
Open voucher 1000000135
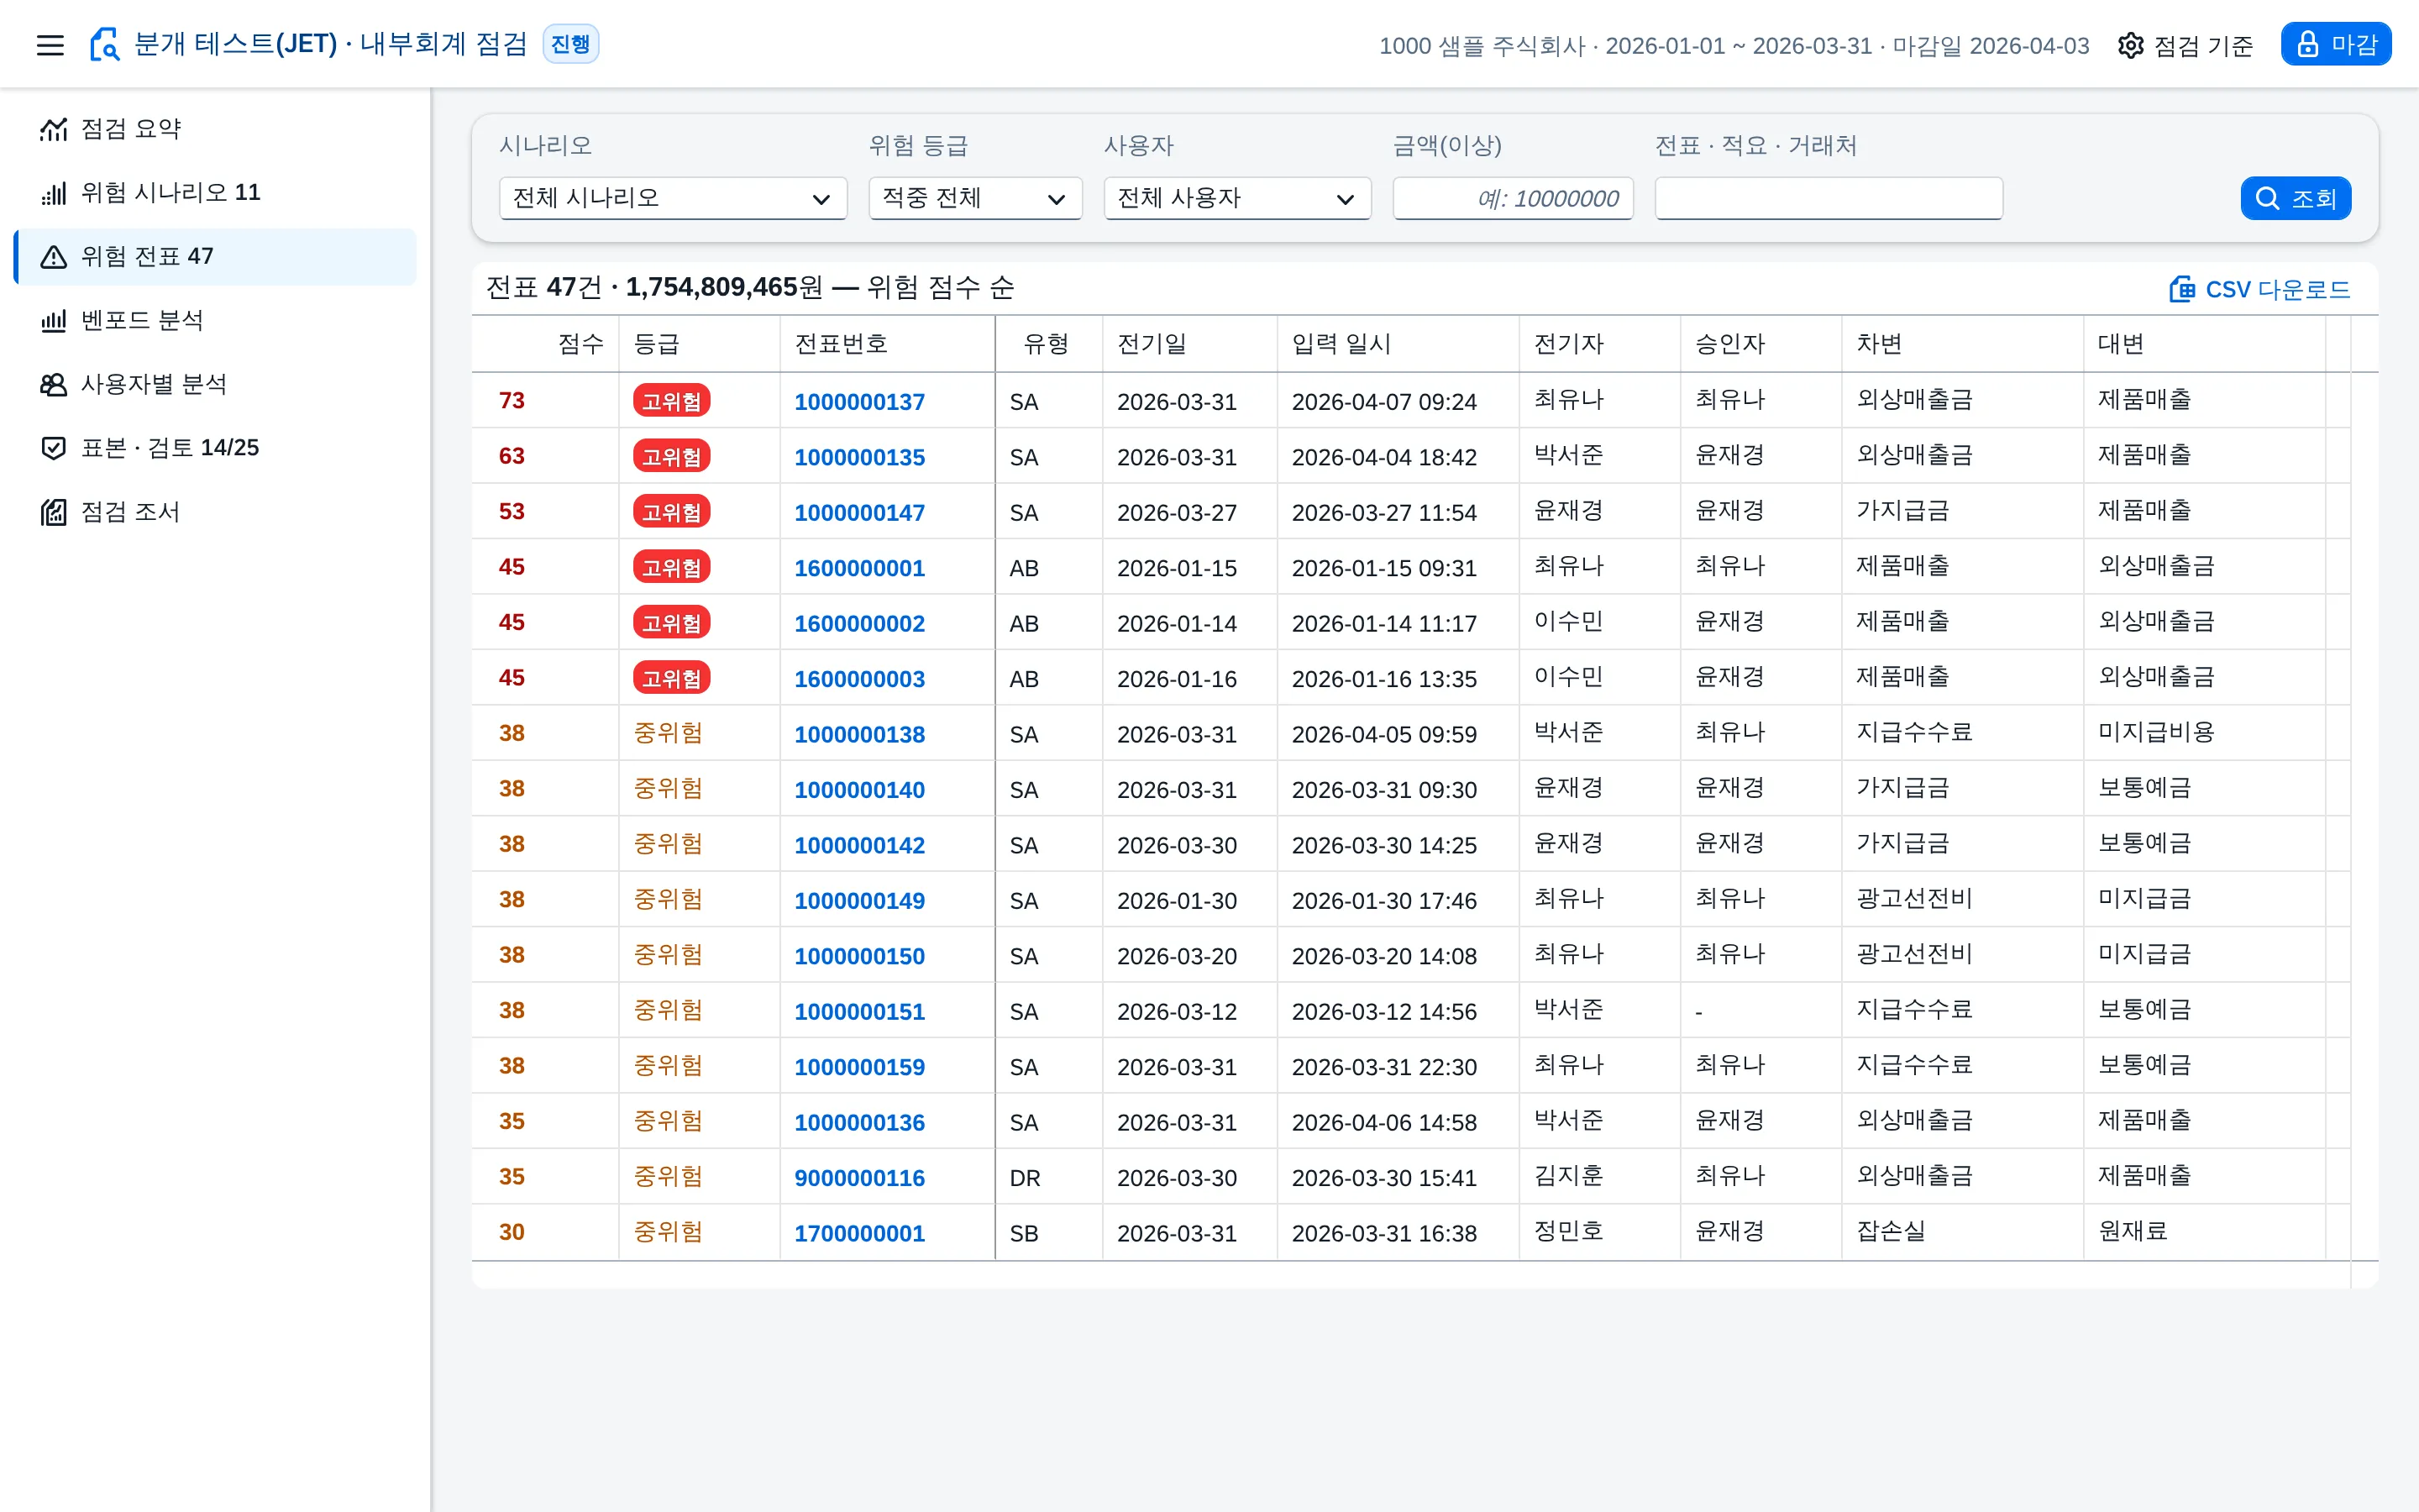point(859,457)
